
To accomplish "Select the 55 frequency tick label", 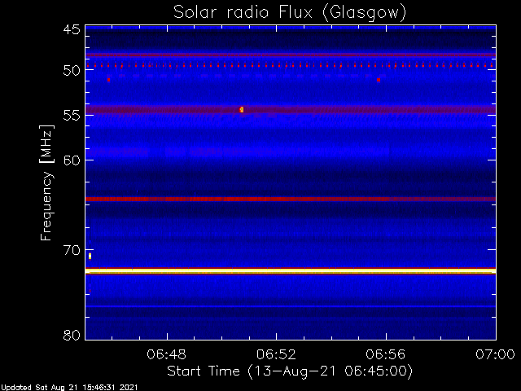I will coord(72,116).
